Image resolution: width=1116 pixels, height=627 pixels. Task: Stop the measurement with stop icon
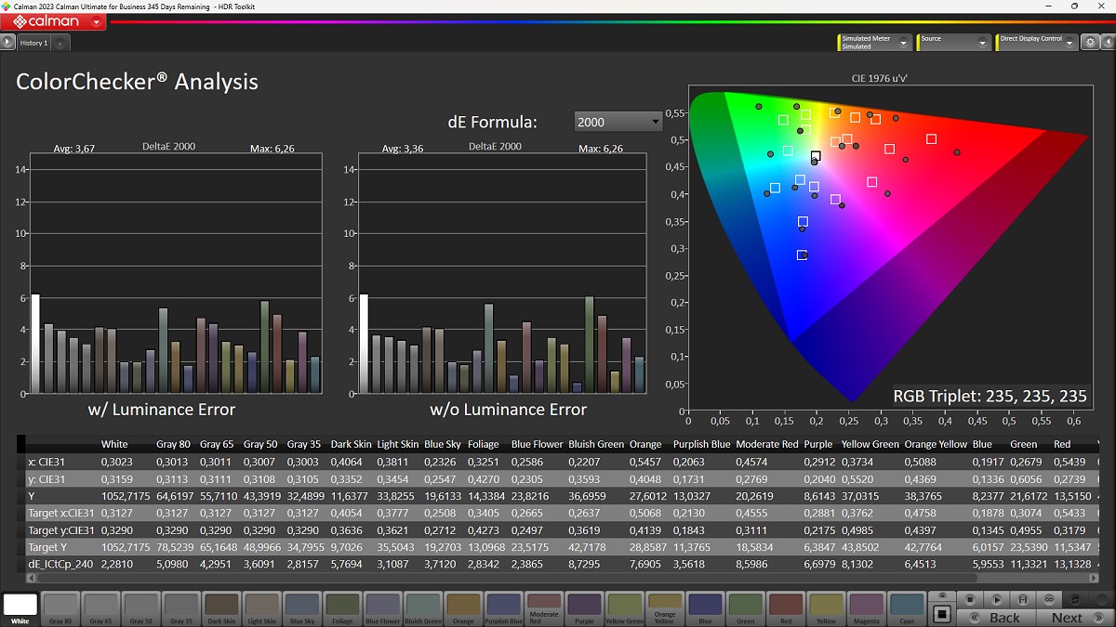coord(970,599)
